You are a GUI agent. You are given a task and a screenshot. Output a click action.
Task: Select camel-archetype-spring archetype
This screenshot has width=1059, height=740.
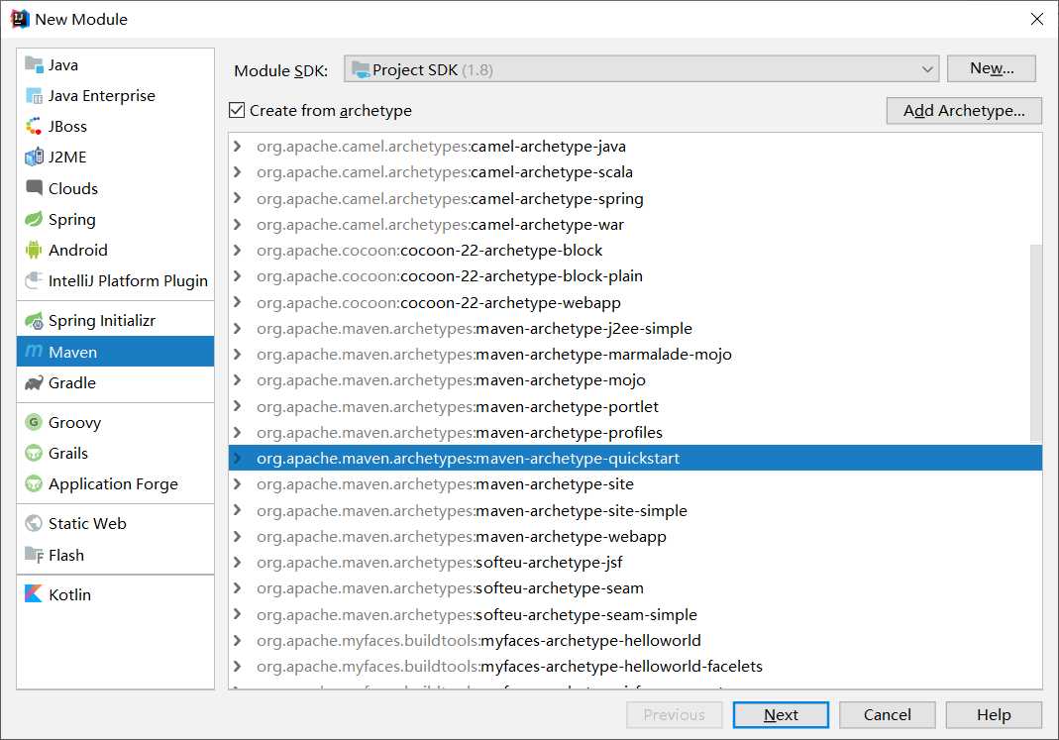click(635, 198)
